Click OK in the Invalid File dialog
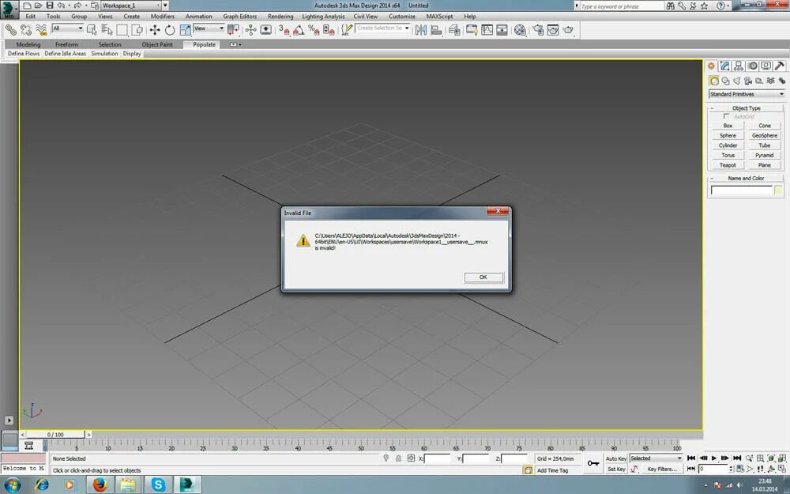Viewport: 790px width, 494px height. coord(483,277)
